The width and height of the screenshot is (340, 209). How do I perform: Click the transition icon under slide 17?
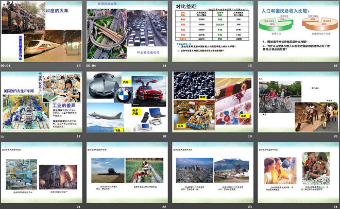coord(2,136)
